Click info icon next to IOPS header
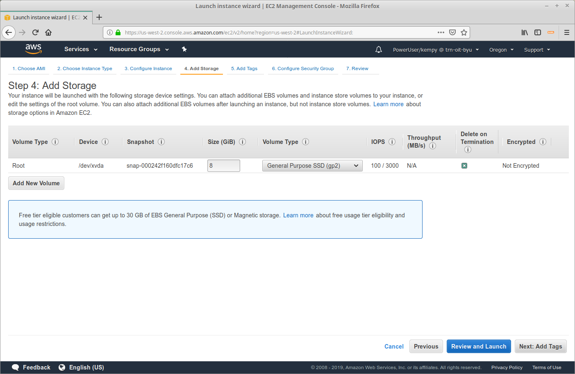The width and height of the screenshot is (575, 374). coord(392,142)
